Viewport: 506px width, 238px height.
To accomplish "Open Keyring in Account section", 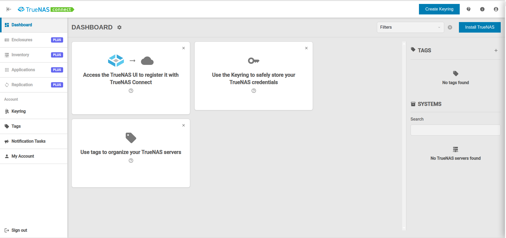I will point(34,111).
